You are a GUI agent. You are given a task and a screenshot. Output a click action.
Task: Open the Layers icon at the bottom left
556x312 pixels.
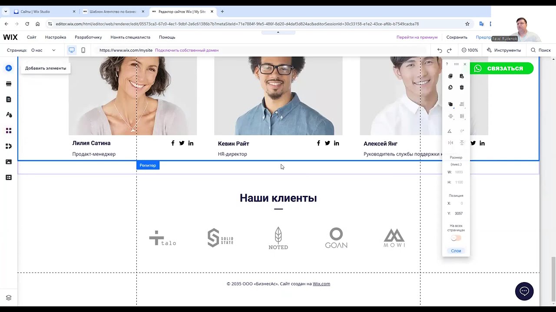pos(9,298)
